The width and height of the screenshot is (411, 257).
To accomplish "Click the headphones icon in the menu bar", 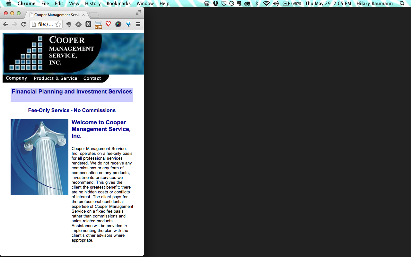I will click(207, 4).
